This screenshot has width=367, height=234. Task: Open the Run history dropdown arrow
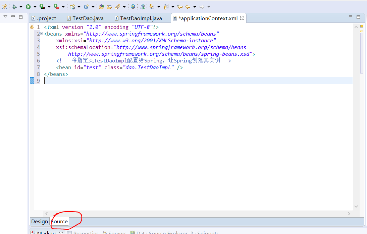click(35, 6)
